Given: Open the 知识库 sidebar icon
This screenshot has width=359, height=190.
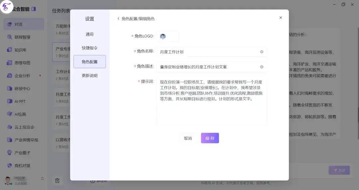Looking at the screenshot, I should pyautogui.click(x=9, y=50).
